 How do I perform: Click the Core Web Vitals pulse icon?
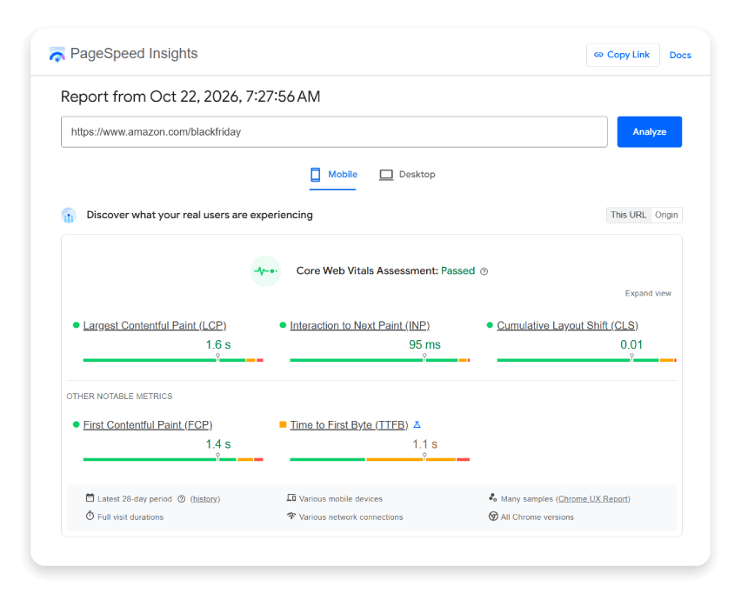265,270
